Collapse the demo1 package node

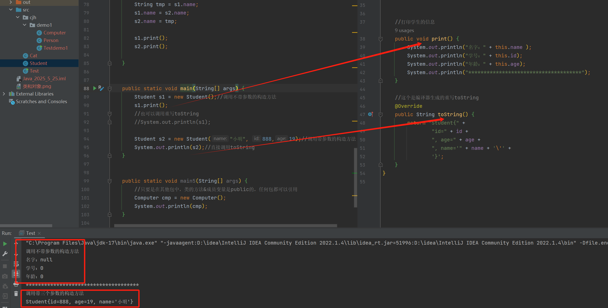[25, 25]
